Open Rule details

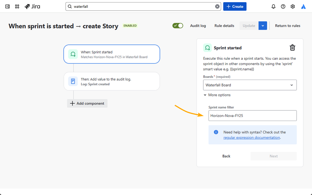pyautogui.click(x=224, y=26)
